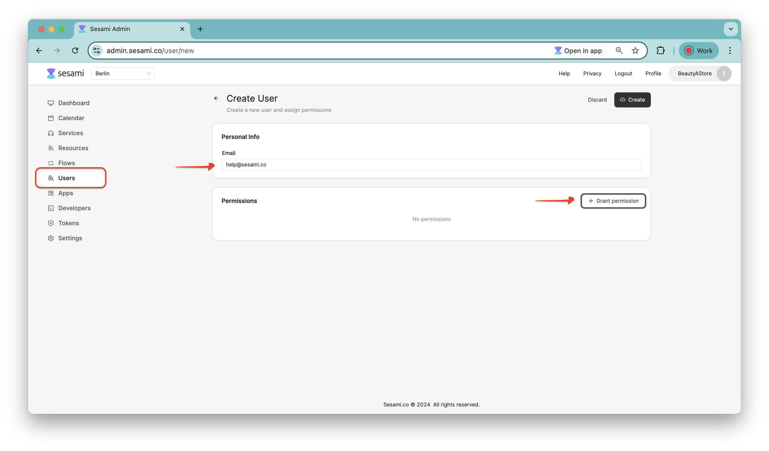This screenshot has width=769, height=451.
Task: Click the BeautyAStore account button
Action: [700, 74]
